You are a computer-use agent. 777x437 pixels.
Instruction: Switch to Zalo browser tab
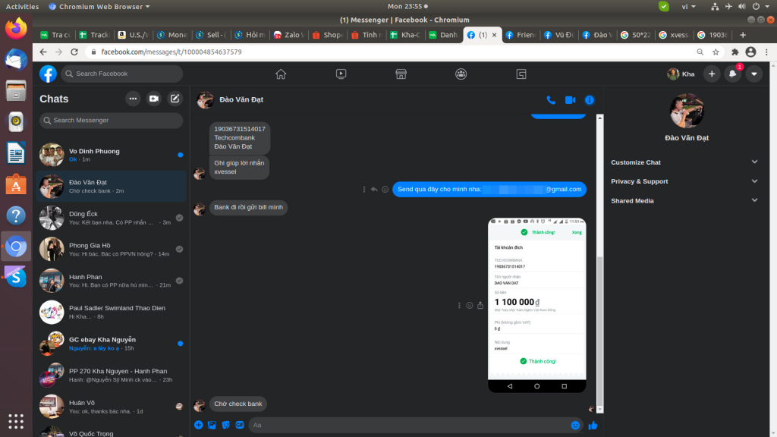tap(289, 35)
